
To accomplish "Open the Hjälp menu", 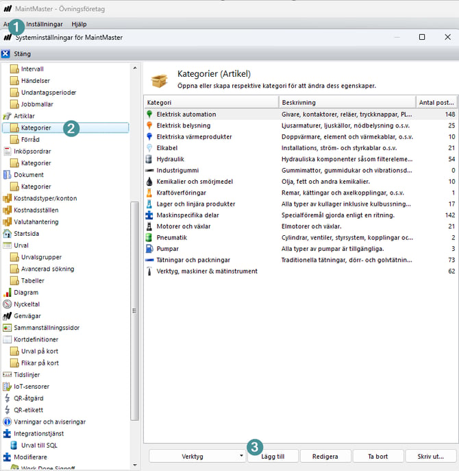I will point(79,24).
